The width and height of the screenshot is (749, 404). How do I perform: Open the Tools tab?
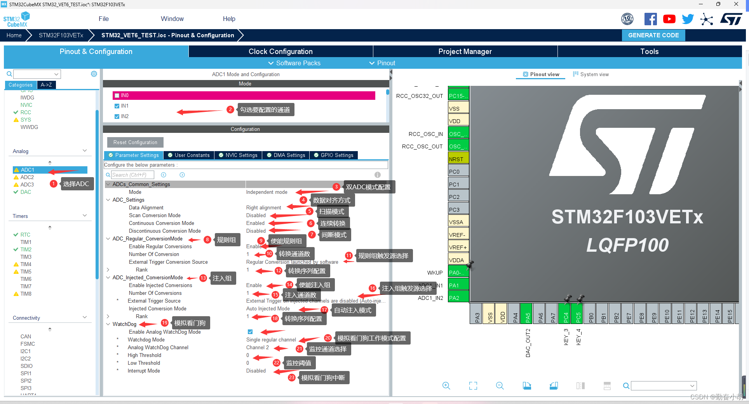tap(650, 52)
